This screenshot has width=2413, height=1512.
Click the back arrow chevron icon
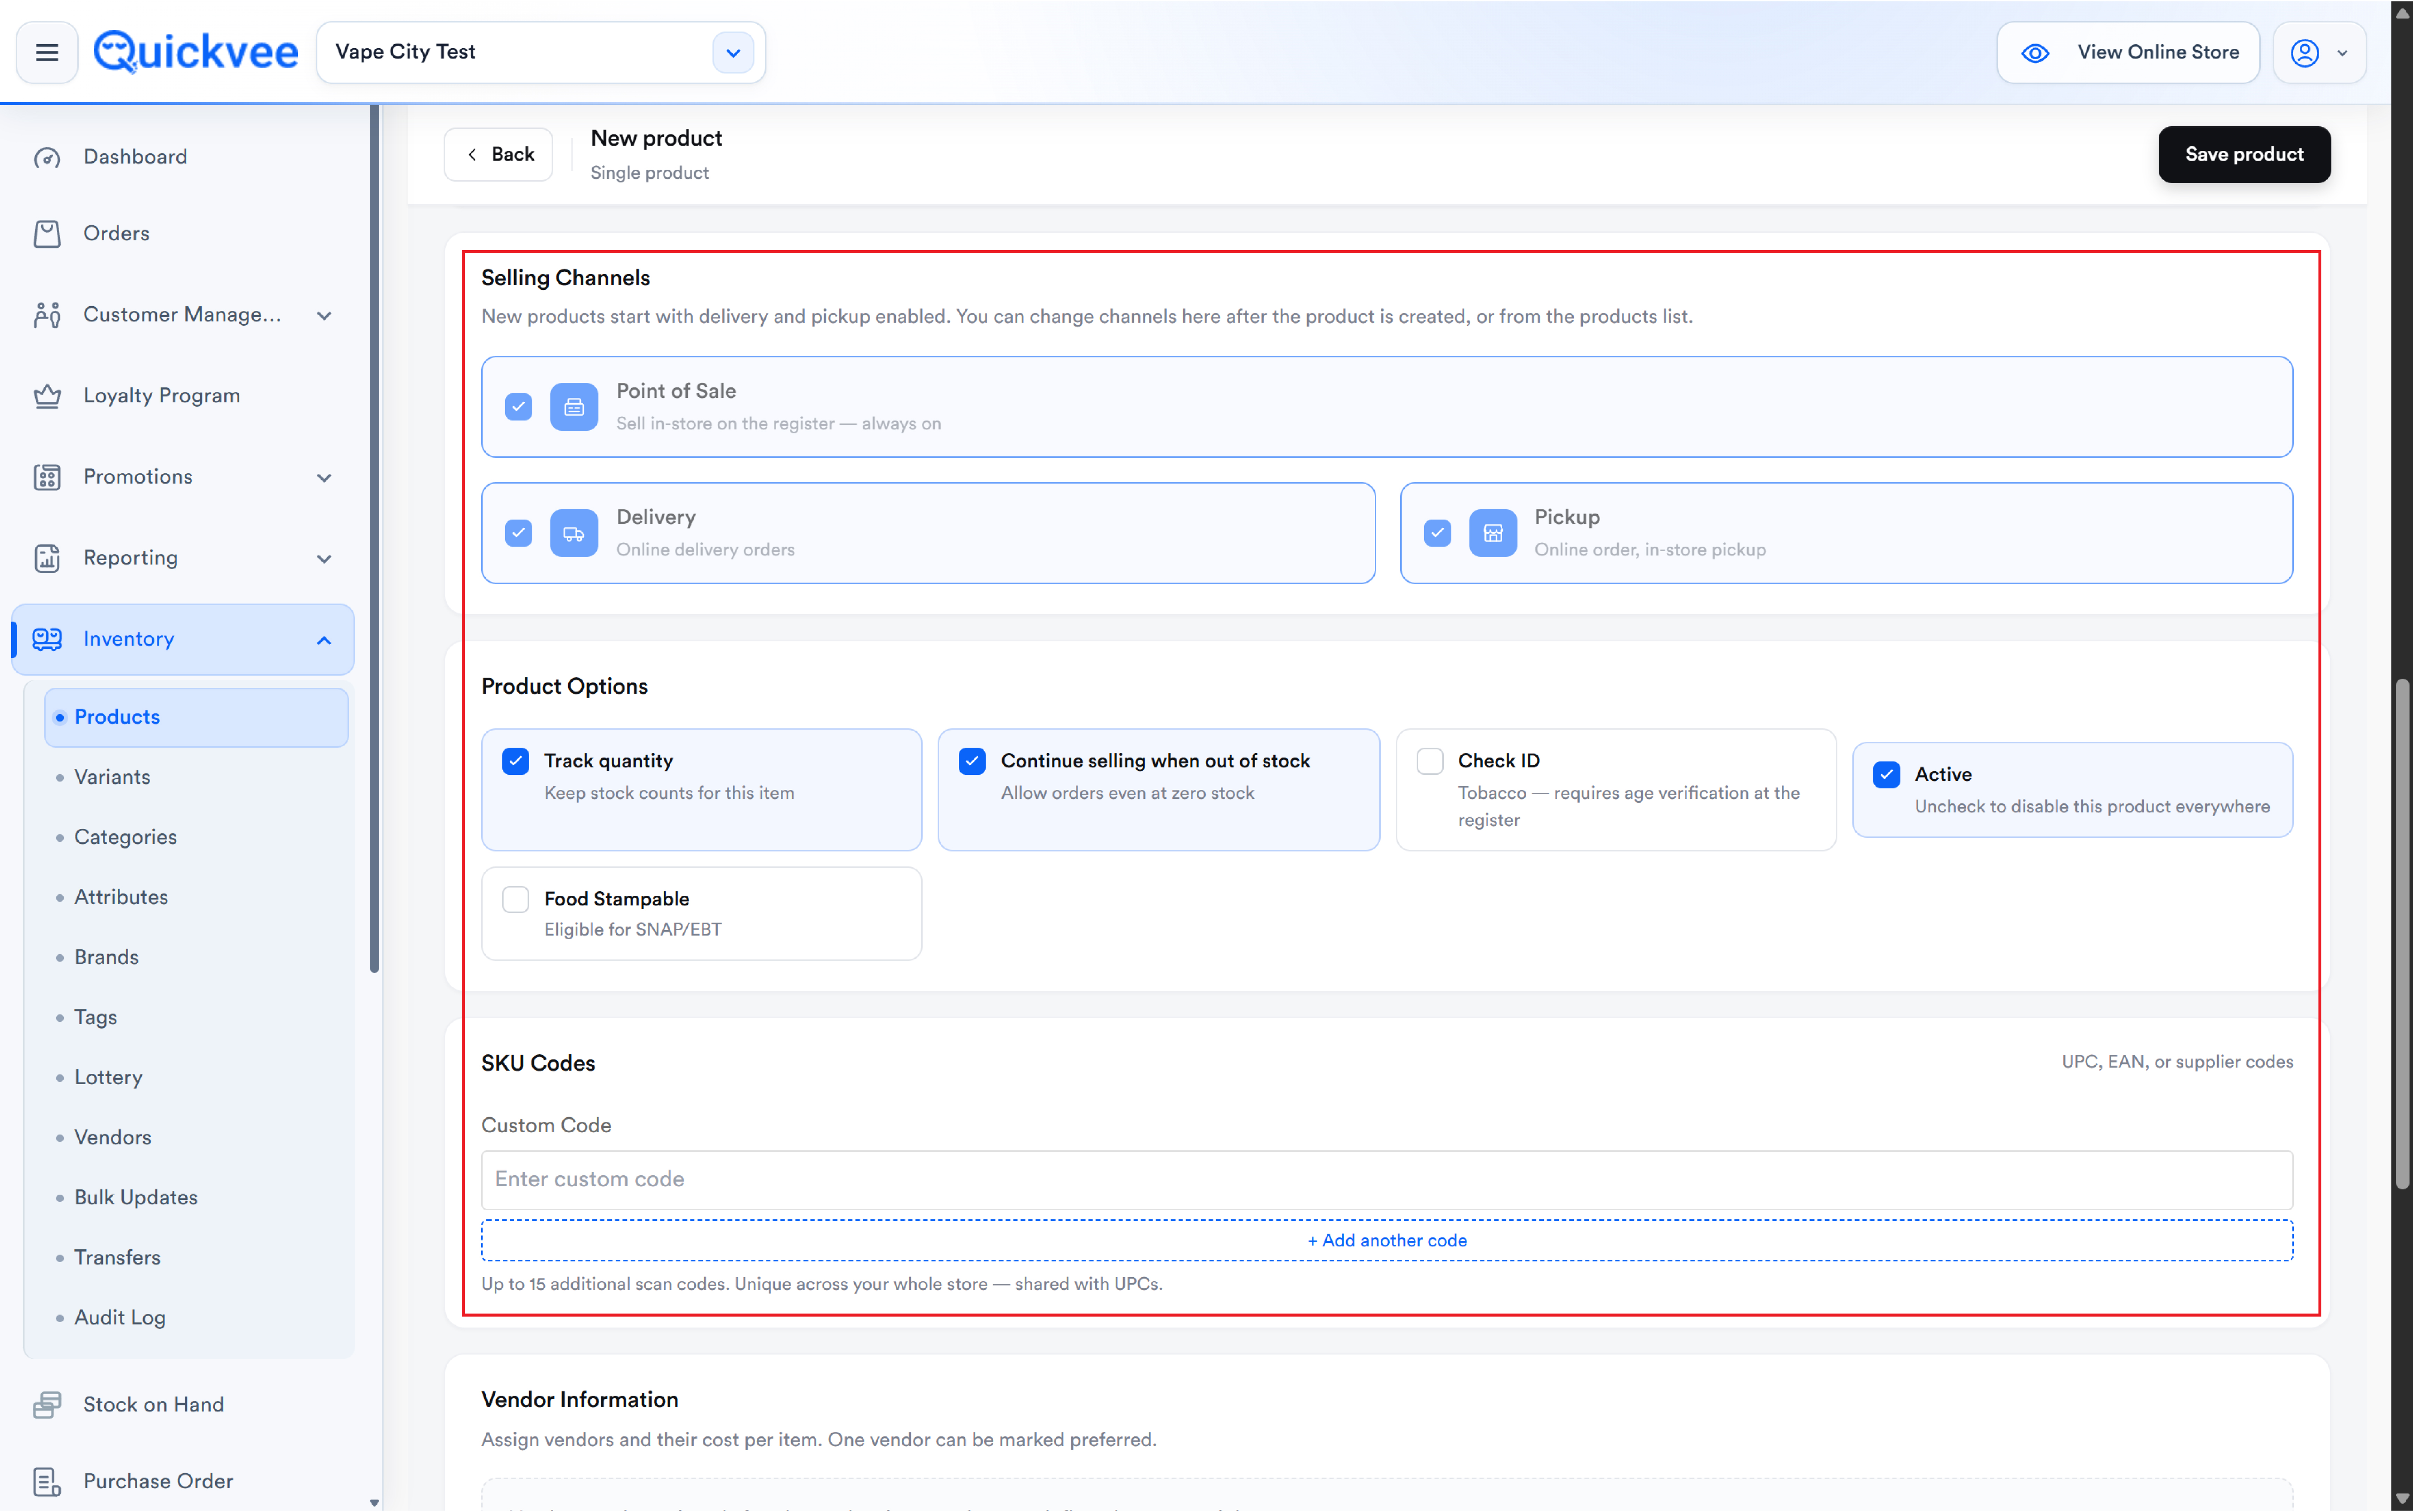[472, 155]
